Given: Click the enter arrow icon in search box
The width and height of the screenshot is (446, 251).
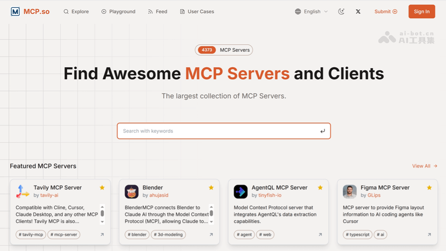Looking at the screenshot, I should (322, 131).
